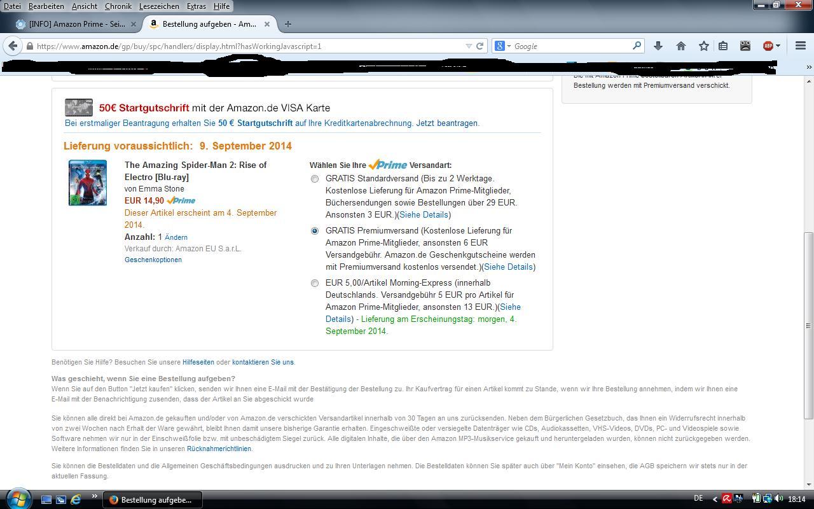Viewport: 814px width, 509px height.
Task: Open the Google search engine dropdown
Action: [x=502, y=46]
